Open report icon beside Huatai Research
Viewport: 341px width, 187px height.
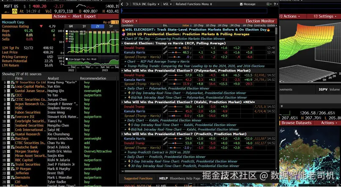pyautogui.click(x=13, y=134)
